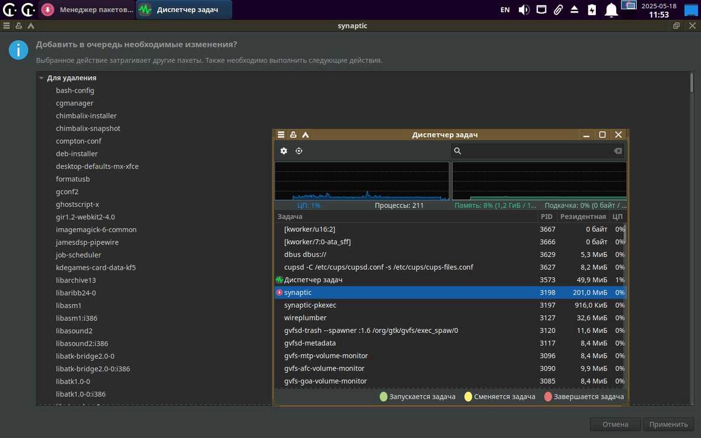Open the volume control in system tray
Viewport: 701px width, 438px height.
pos(524,9)
